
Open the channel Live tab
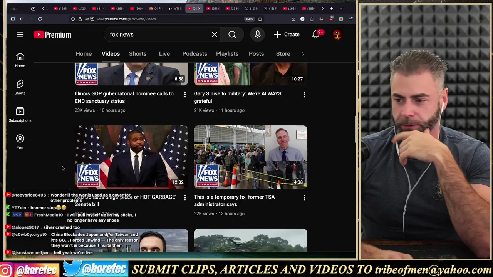164,54
